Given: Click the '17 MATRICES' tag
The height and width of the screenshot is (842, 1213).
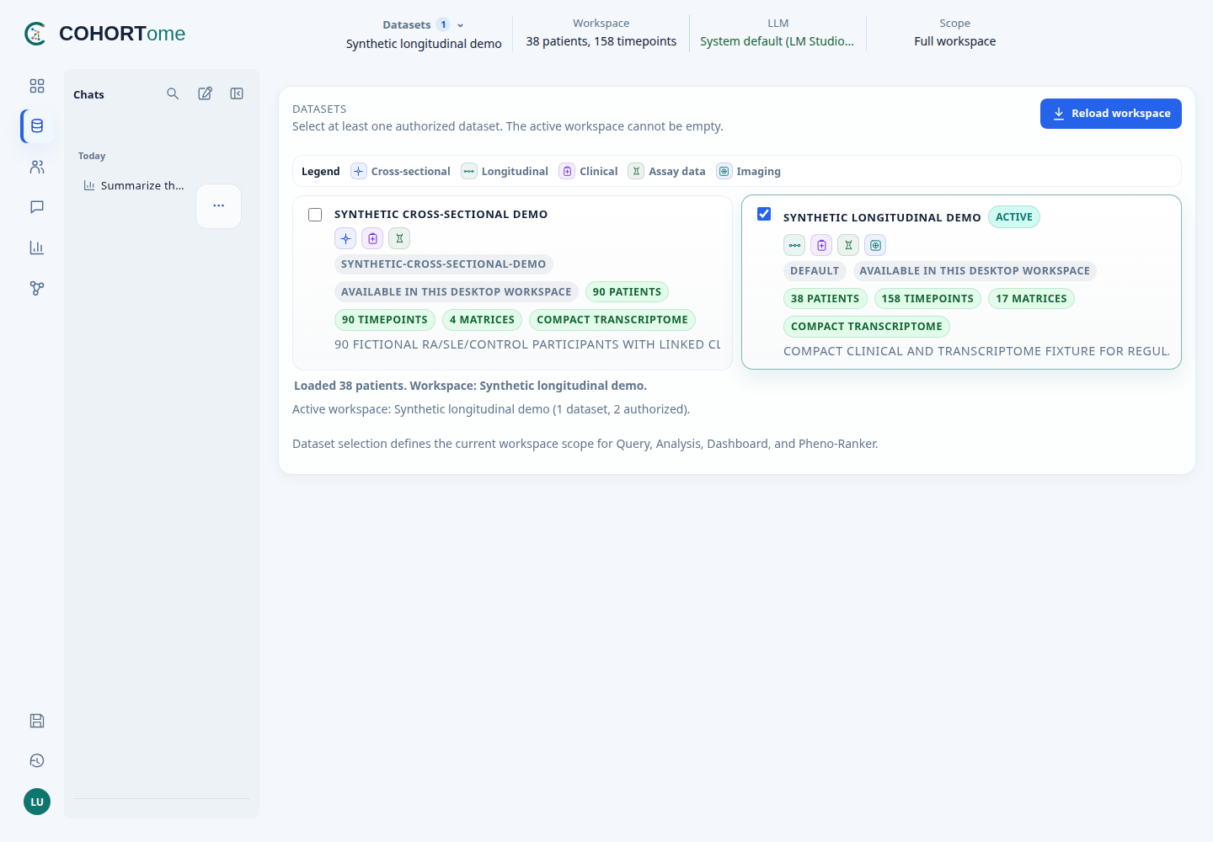Looking at the screenshot, I should pyautogui.click(x=1031, y=299).
